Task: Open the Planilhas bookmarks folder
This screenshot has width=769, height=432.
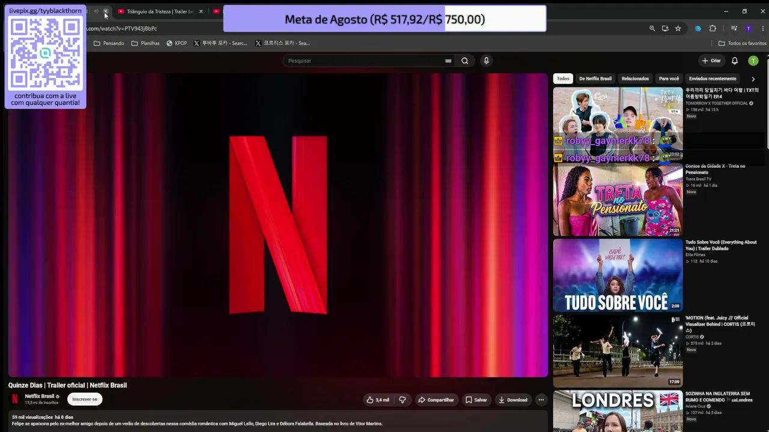Action: click(145, 43)
